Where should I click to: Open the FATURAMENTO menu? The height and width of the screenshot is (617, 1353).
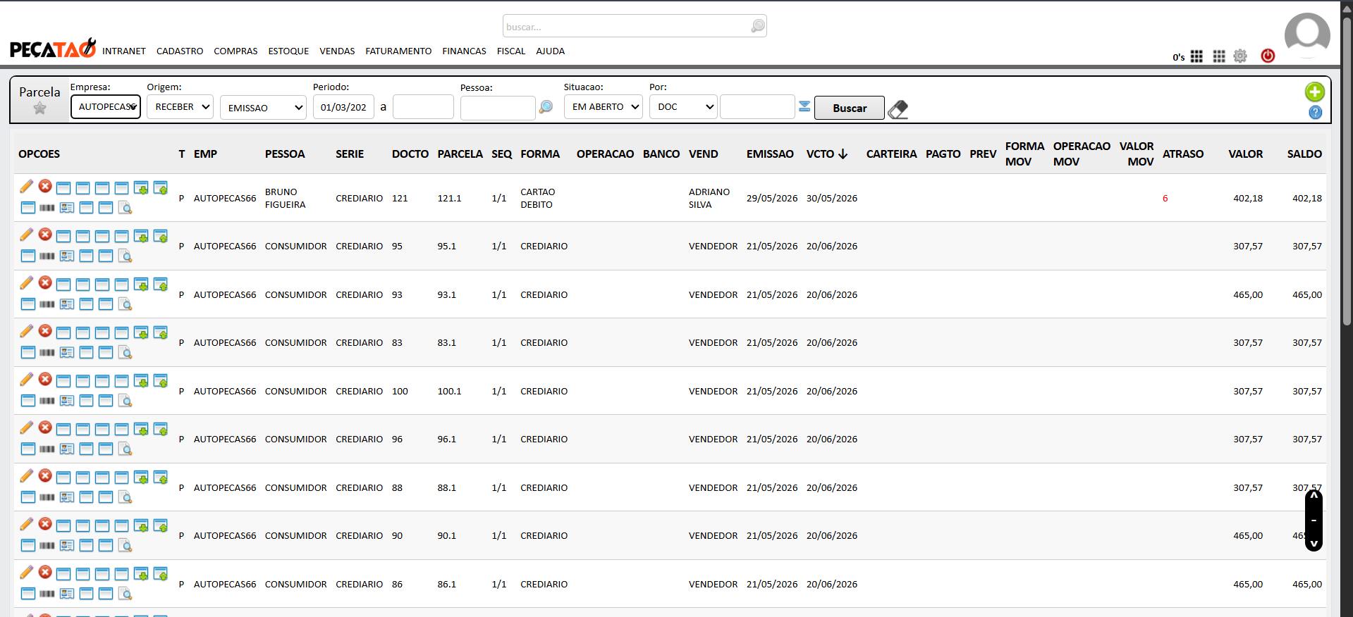[398, 51]
